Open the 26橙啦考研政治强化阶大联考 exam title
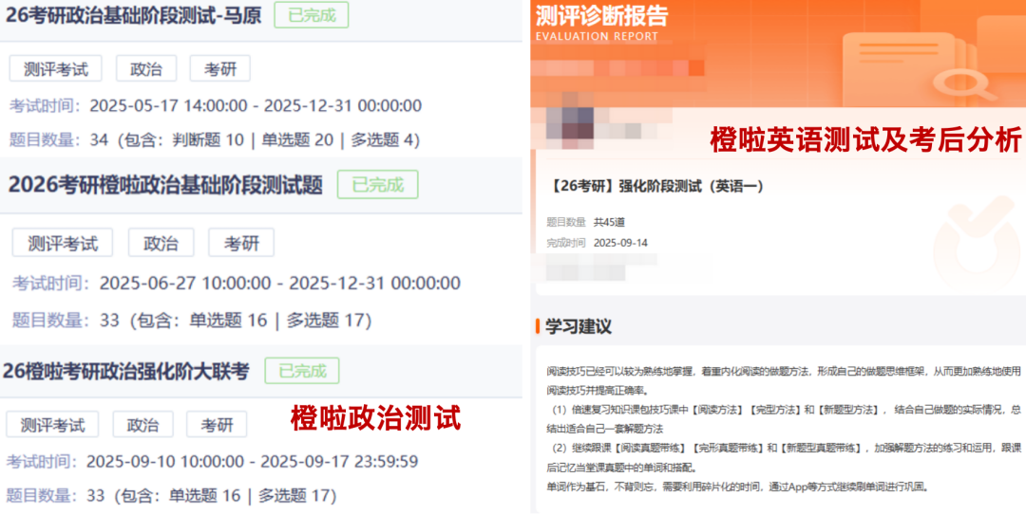The width and height of the screenshot is (1026, 514). pos(126,372)
